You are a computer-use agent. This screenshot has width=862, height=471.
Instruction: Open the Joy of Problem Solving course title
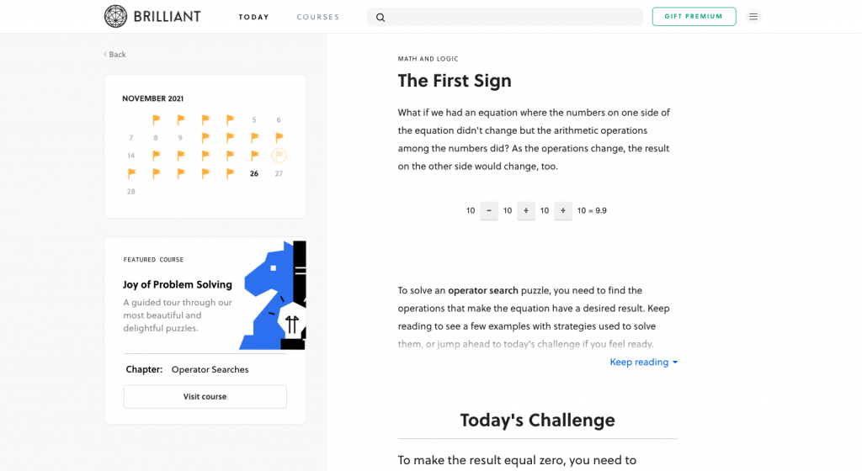(178, 284)
